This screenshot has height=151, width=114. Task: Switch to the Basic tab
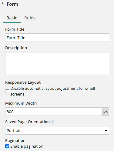[12, 18]
